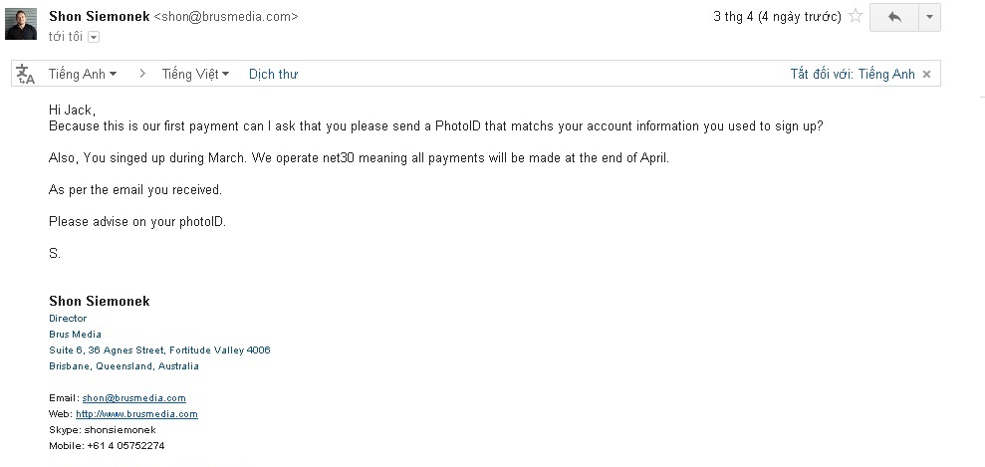Dismiss the translation bar with the X

point(926,75)
